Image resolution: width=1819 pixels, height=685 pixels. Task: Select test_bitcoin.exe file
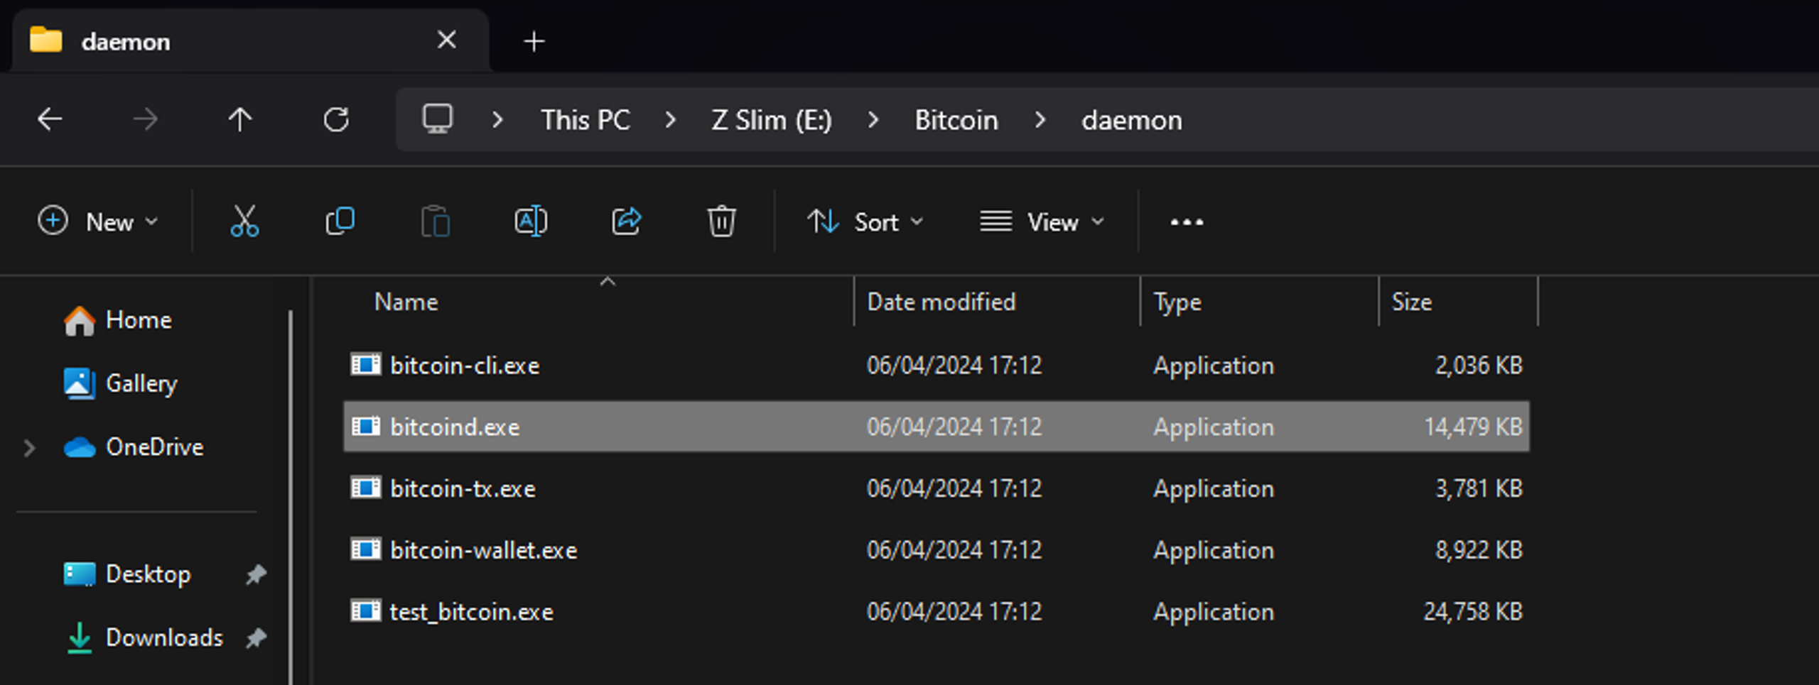coord(937,611)
